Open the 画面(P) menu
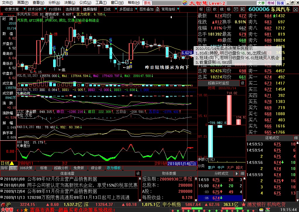 click(x=23, y=3)
